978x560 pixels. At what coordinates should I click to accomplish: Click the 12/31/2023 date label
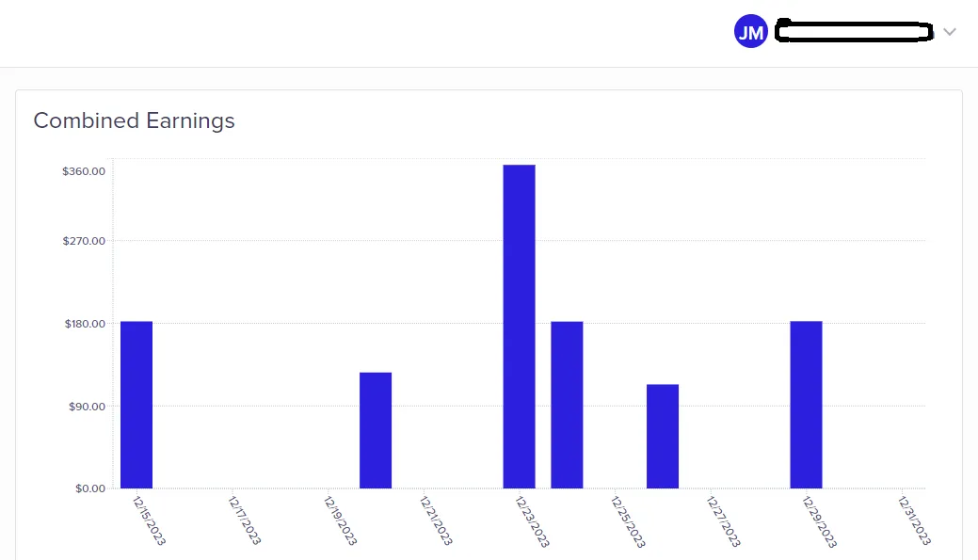tap(915, 520)
